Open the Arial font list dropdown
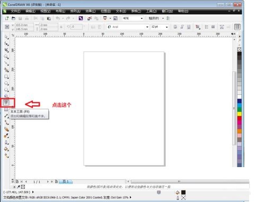 (x=147, y=27)
